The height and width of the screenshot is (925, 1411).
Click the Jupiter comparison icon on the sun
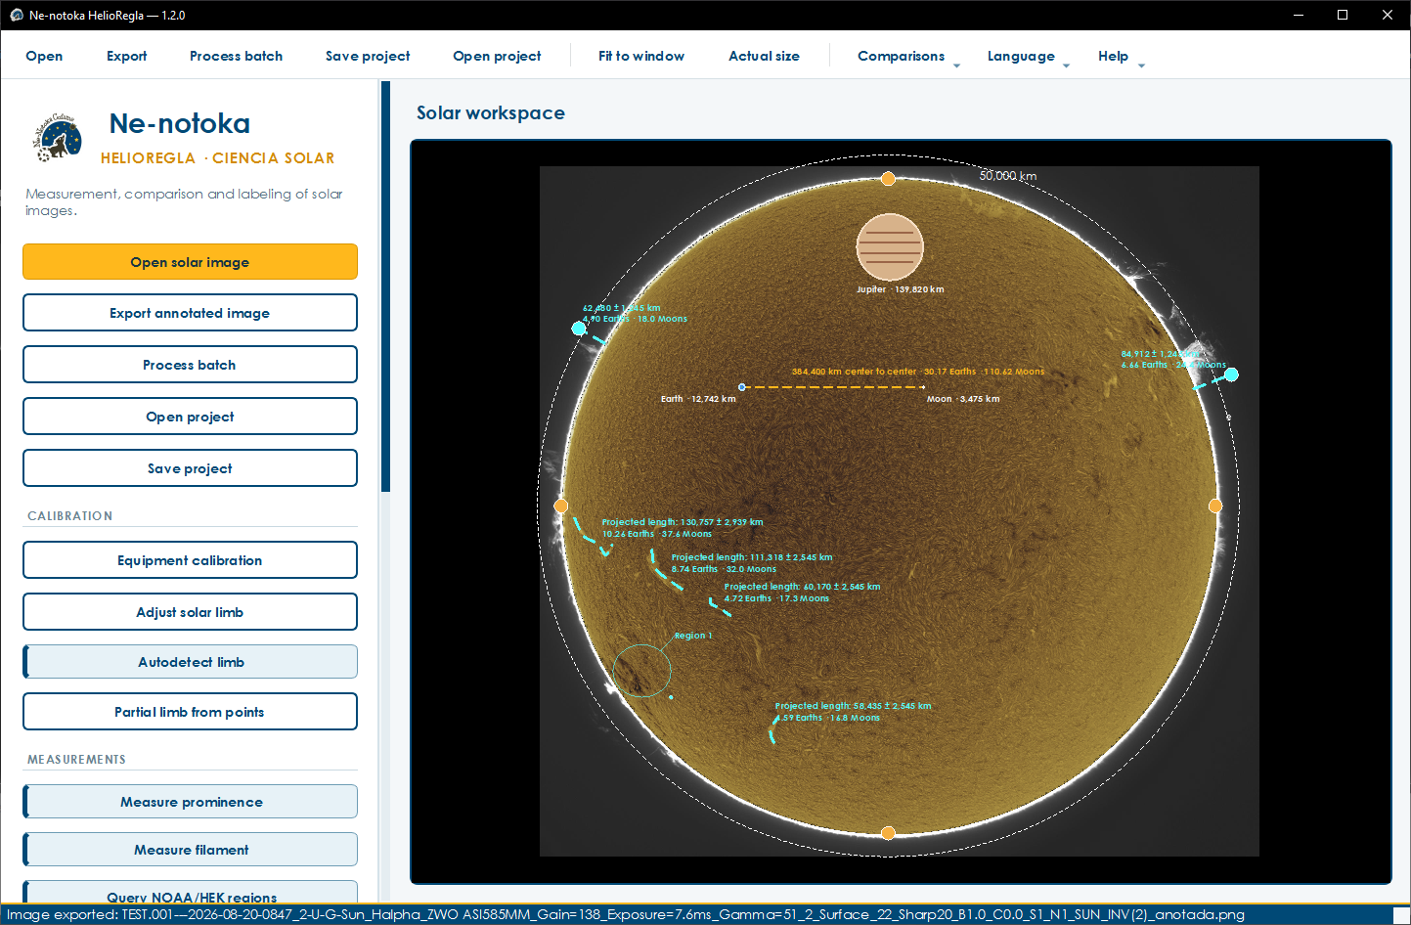(890, 247)
